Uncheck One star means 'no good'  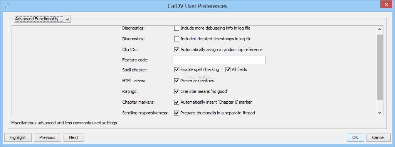[x=176, y=91]
